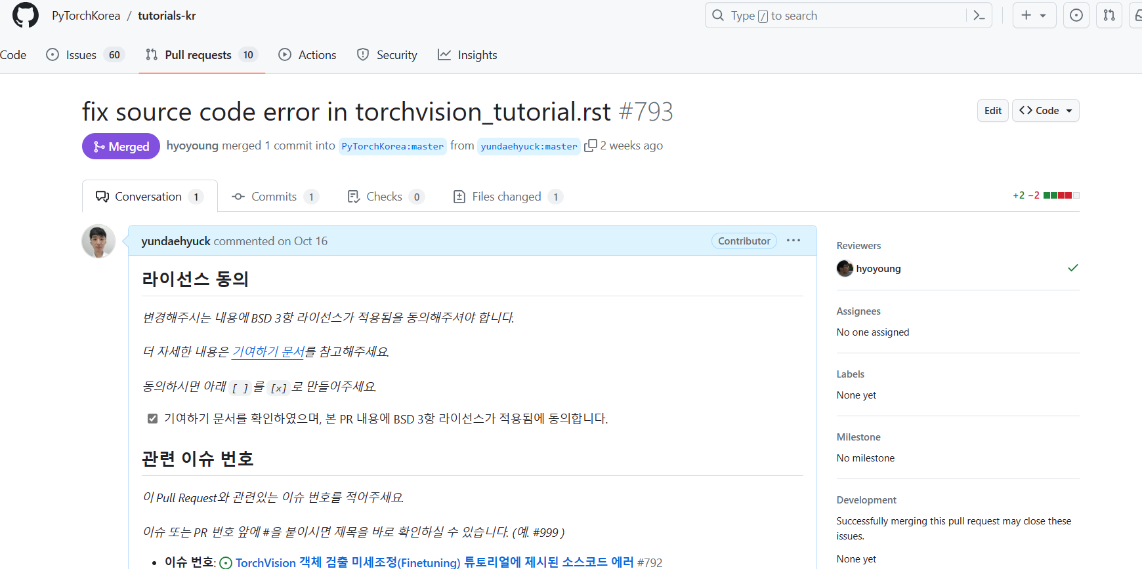Open yundaehyuck's avatar thumbnail
Image resolution: width=1142 pixels, height=569 pixels.
98,241
